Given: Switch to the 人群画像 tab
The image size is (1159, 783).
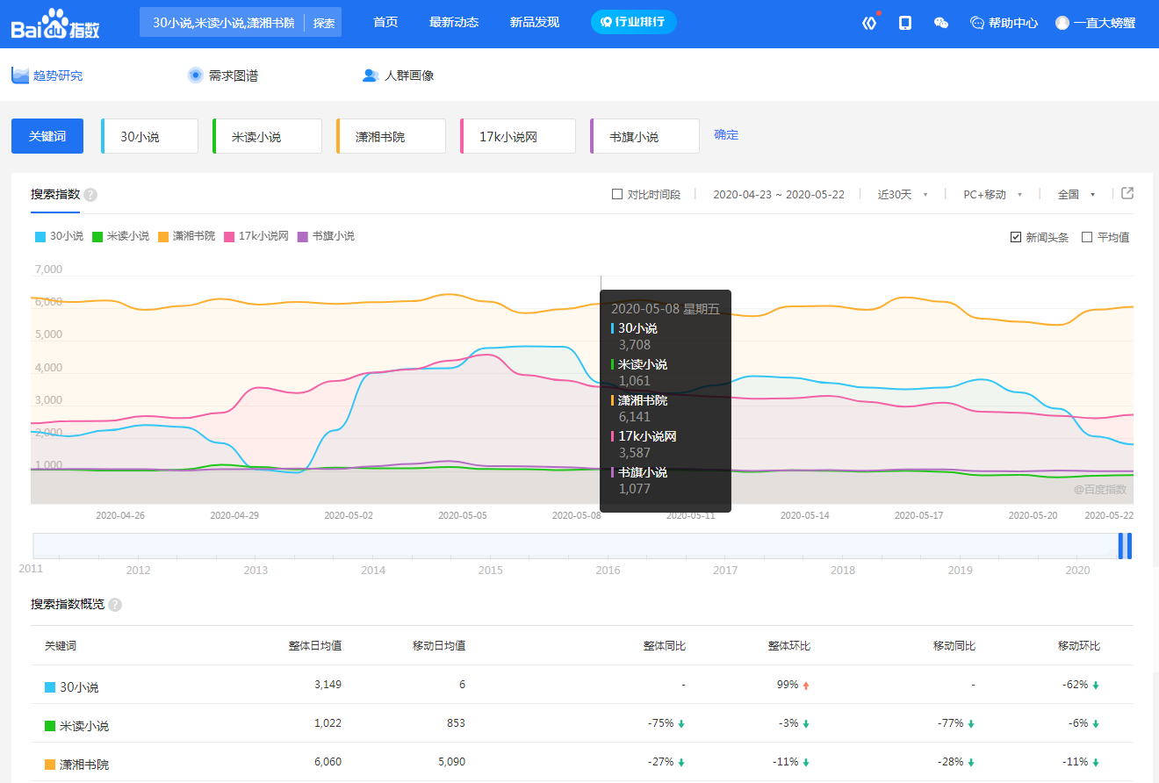Looking at the screenshot, I should [x=398, y=75].
